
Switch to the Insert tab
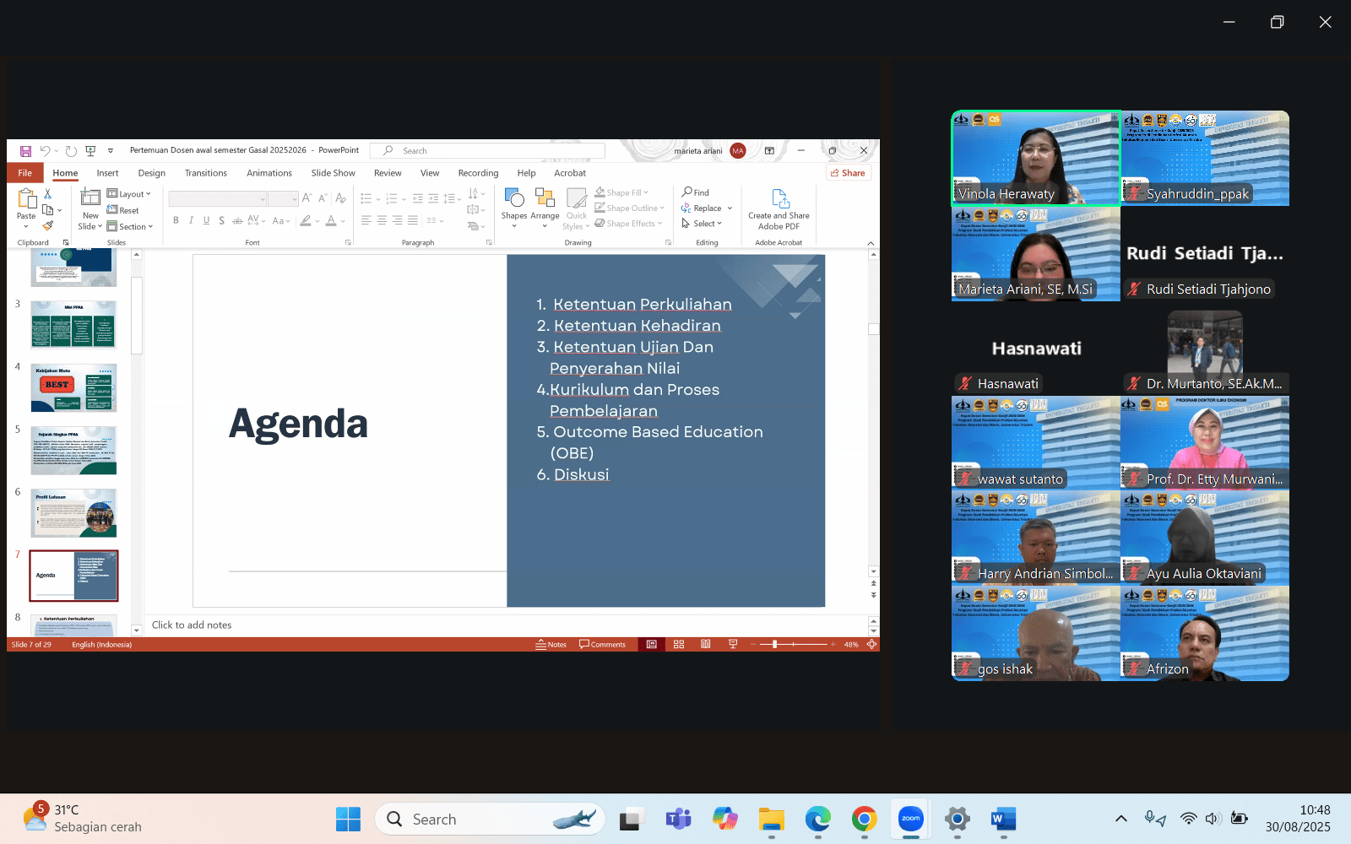click(x=107, y=173)
